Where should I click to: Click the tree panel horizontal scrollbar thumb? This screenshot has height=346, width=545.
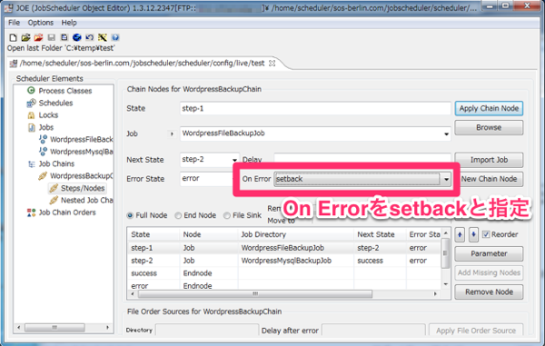pos(54,327)
